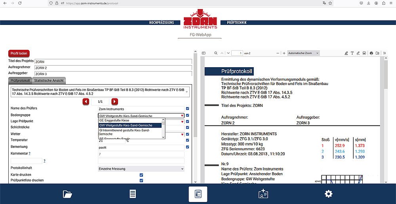Image resolution: width=396 pixels, height=204 pixels.
Task: Open the measurement list icon in bottom bar
Action: pyautogui.click(x=133, y=194)
